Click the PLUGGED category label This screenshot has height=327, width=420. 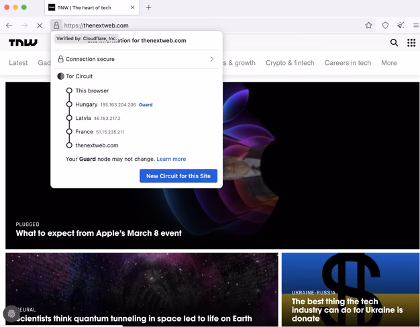(x=28, y=224)
